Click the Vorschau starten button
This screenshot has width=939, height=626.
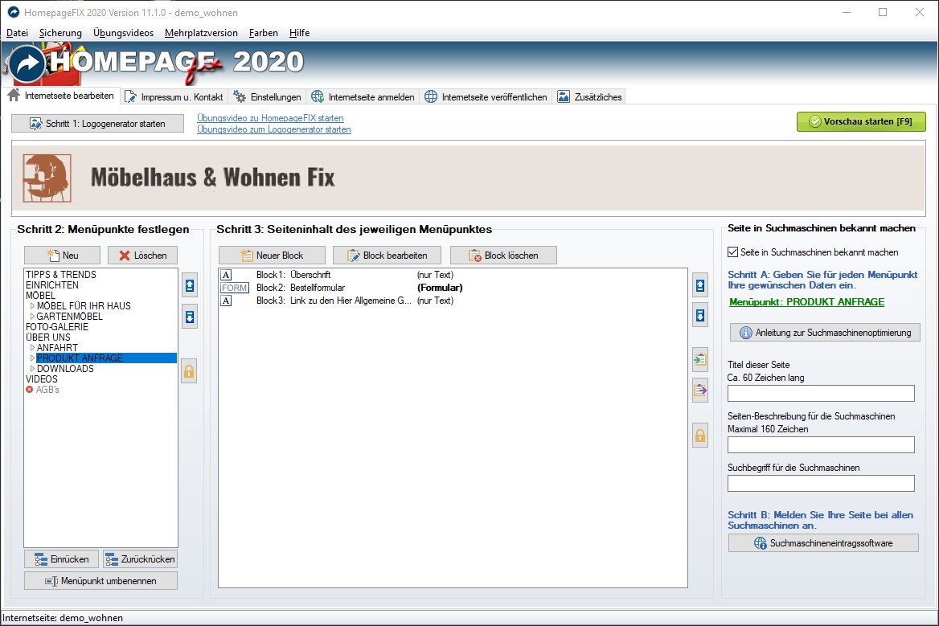pyautogui.click(x=861, y=121)
